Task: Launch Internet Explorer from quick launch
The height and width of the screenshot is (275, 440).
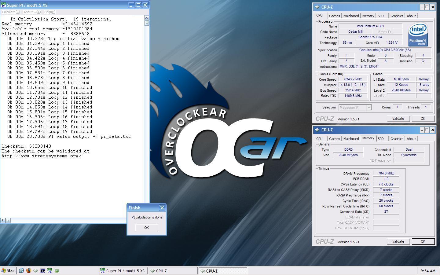Action: [21, 270]
